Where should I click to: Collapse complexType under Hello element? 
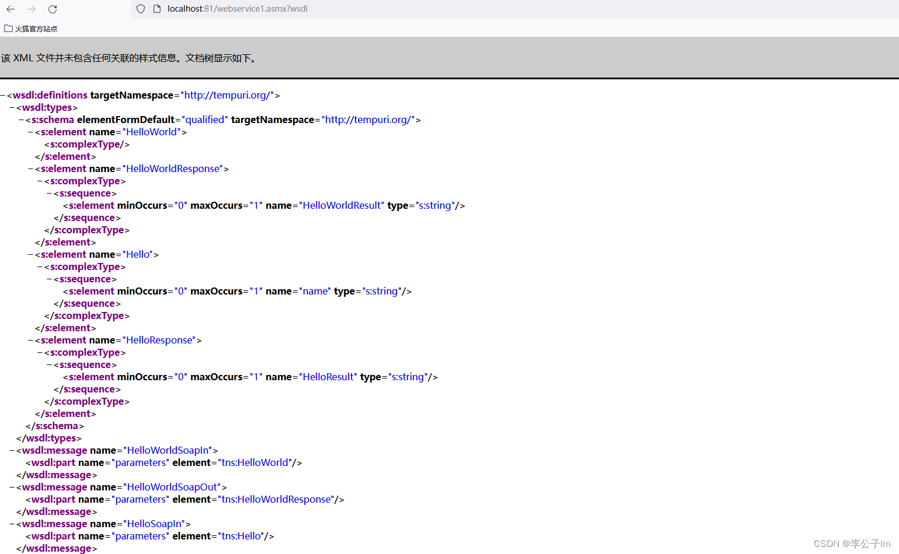click(40, 267)
